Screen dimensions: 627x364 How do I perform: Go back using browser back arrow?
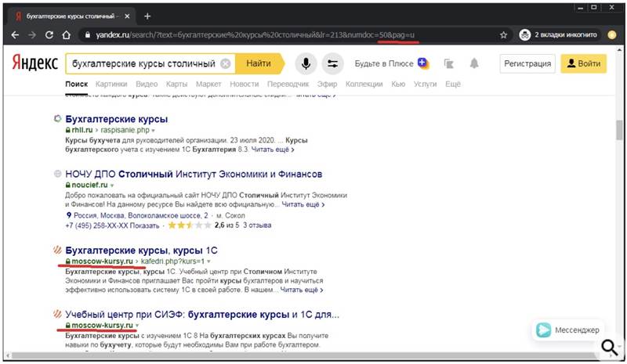(x=15, y=35)
